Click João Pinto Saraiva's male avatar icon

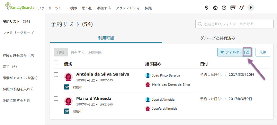click(x=148, y=75)
